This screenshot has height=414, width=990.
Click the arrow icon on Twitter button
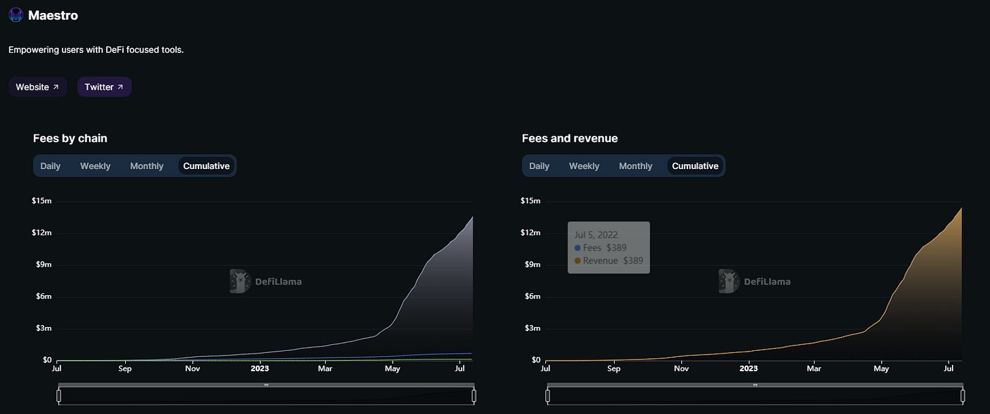coord(120,87)
